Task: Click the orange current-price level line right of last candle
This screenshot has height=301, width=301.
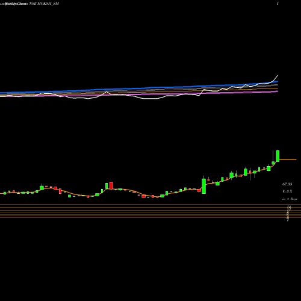Action: tap(288, 160)
